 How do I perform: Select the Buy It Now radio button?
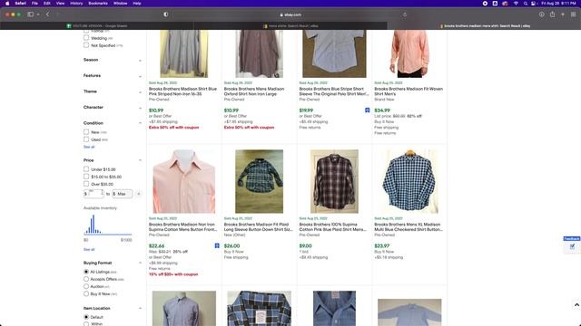(x=86, y=293)
